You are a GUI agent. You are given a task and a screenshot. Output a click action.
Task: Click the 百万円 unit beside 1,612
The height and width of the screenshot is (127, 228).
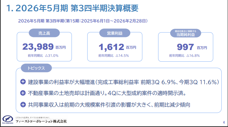click(131, 47)
